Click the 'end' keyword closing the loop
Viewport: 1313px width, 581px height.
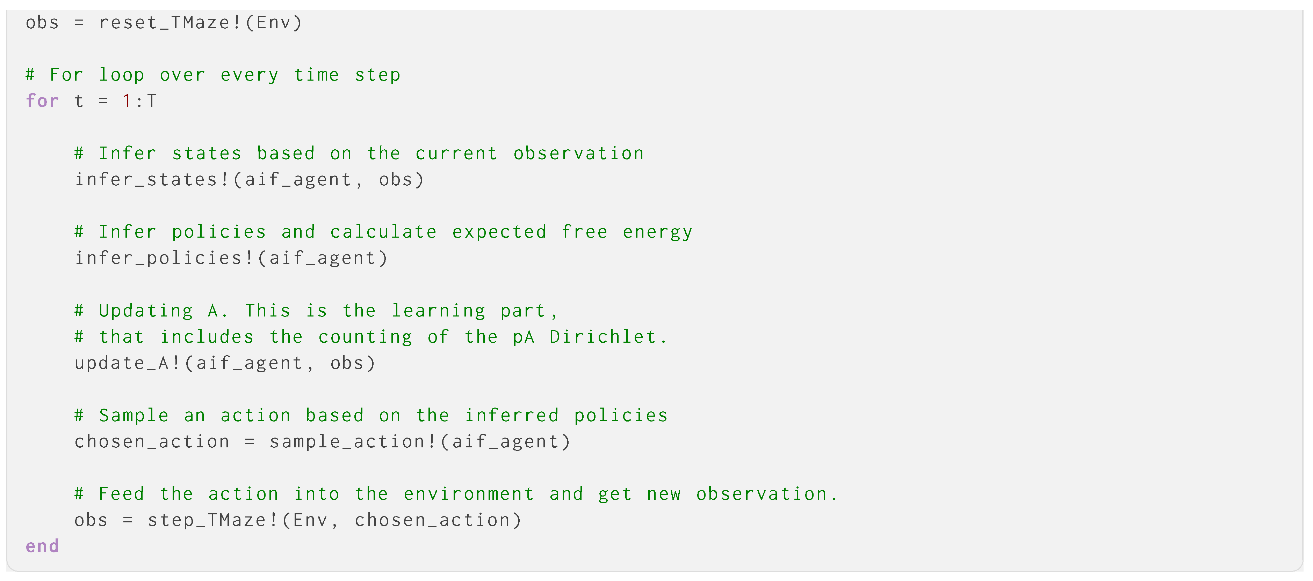coord(42,546)
